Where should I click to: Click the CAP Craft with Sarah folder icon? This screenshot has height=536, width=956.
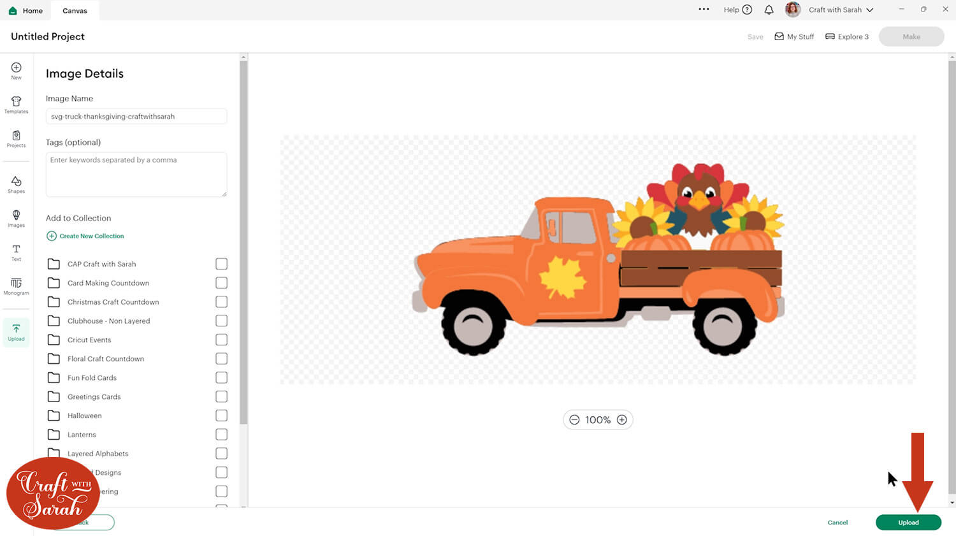[54, 264]
